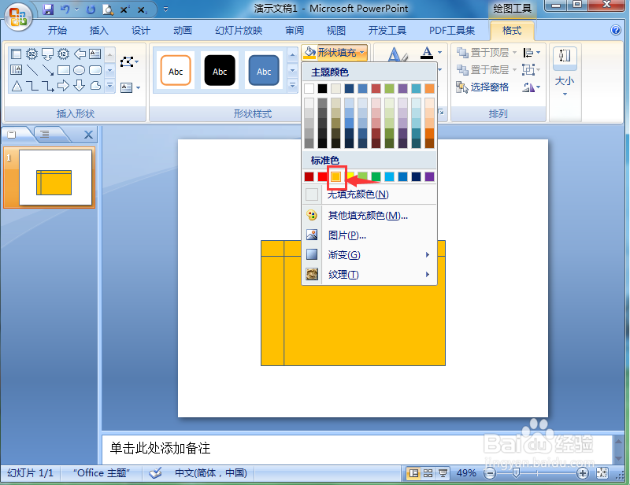The width and height of the screenshot is (630, 485).
Task: Open the 设计 (Design) tab
Action: (141, 30)
